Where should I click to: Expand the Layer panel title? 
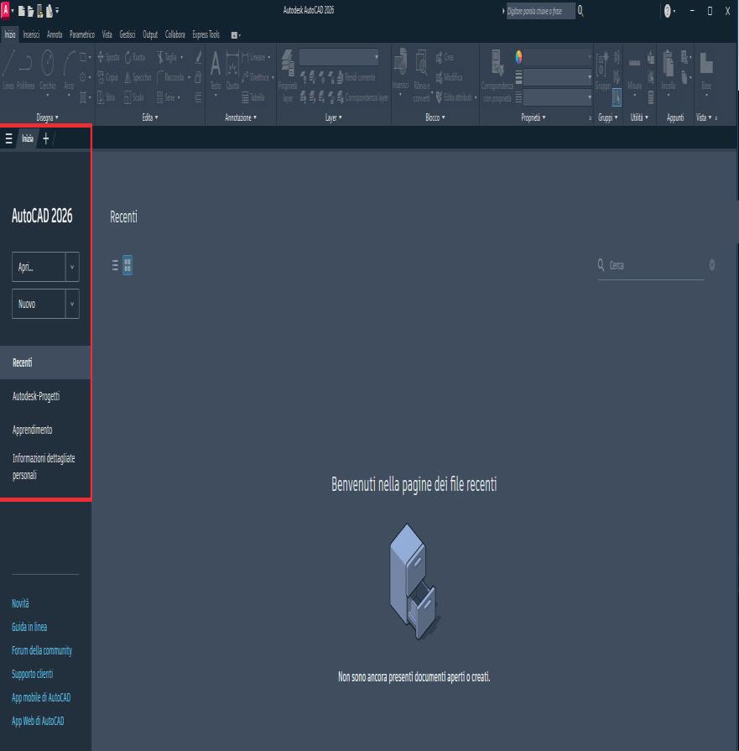pos(333,117)
